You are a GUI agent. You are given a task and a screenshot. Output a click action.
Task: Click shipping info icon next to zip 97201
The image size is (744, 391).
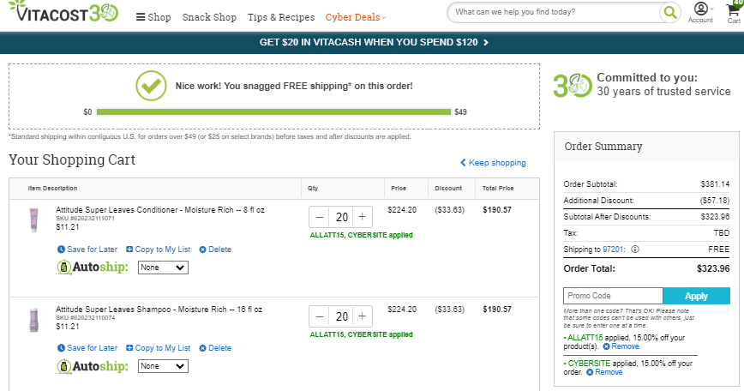pos(635,250)
